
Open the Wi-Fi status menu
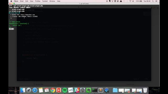(x=130, y=1)
